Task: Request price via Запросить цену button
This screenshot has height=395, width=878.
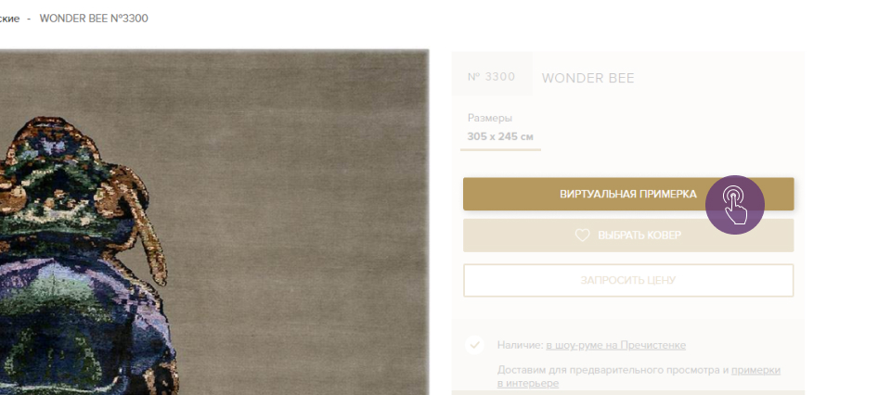Action: tap(628, 280)
